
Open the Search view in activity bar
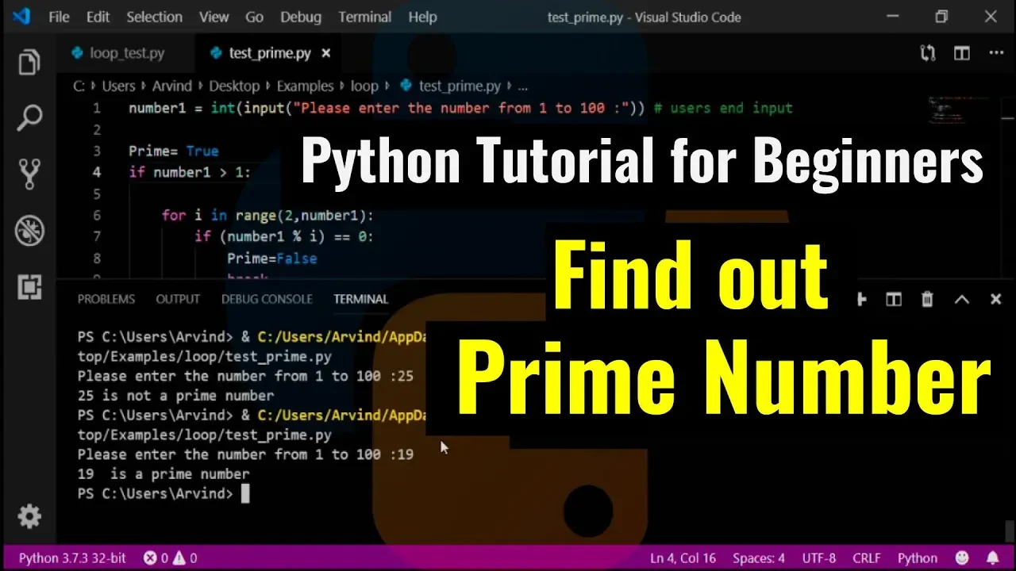29,119
